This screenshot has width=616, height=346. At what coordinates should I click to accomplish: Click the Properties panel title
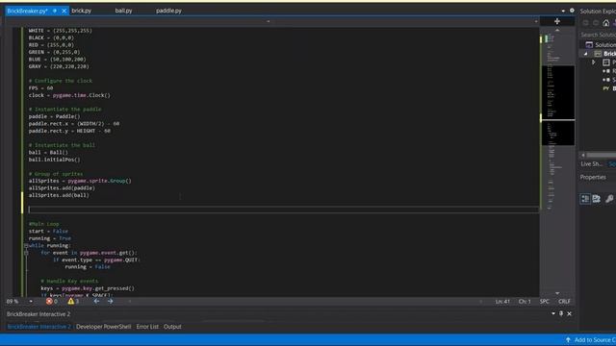593,177
